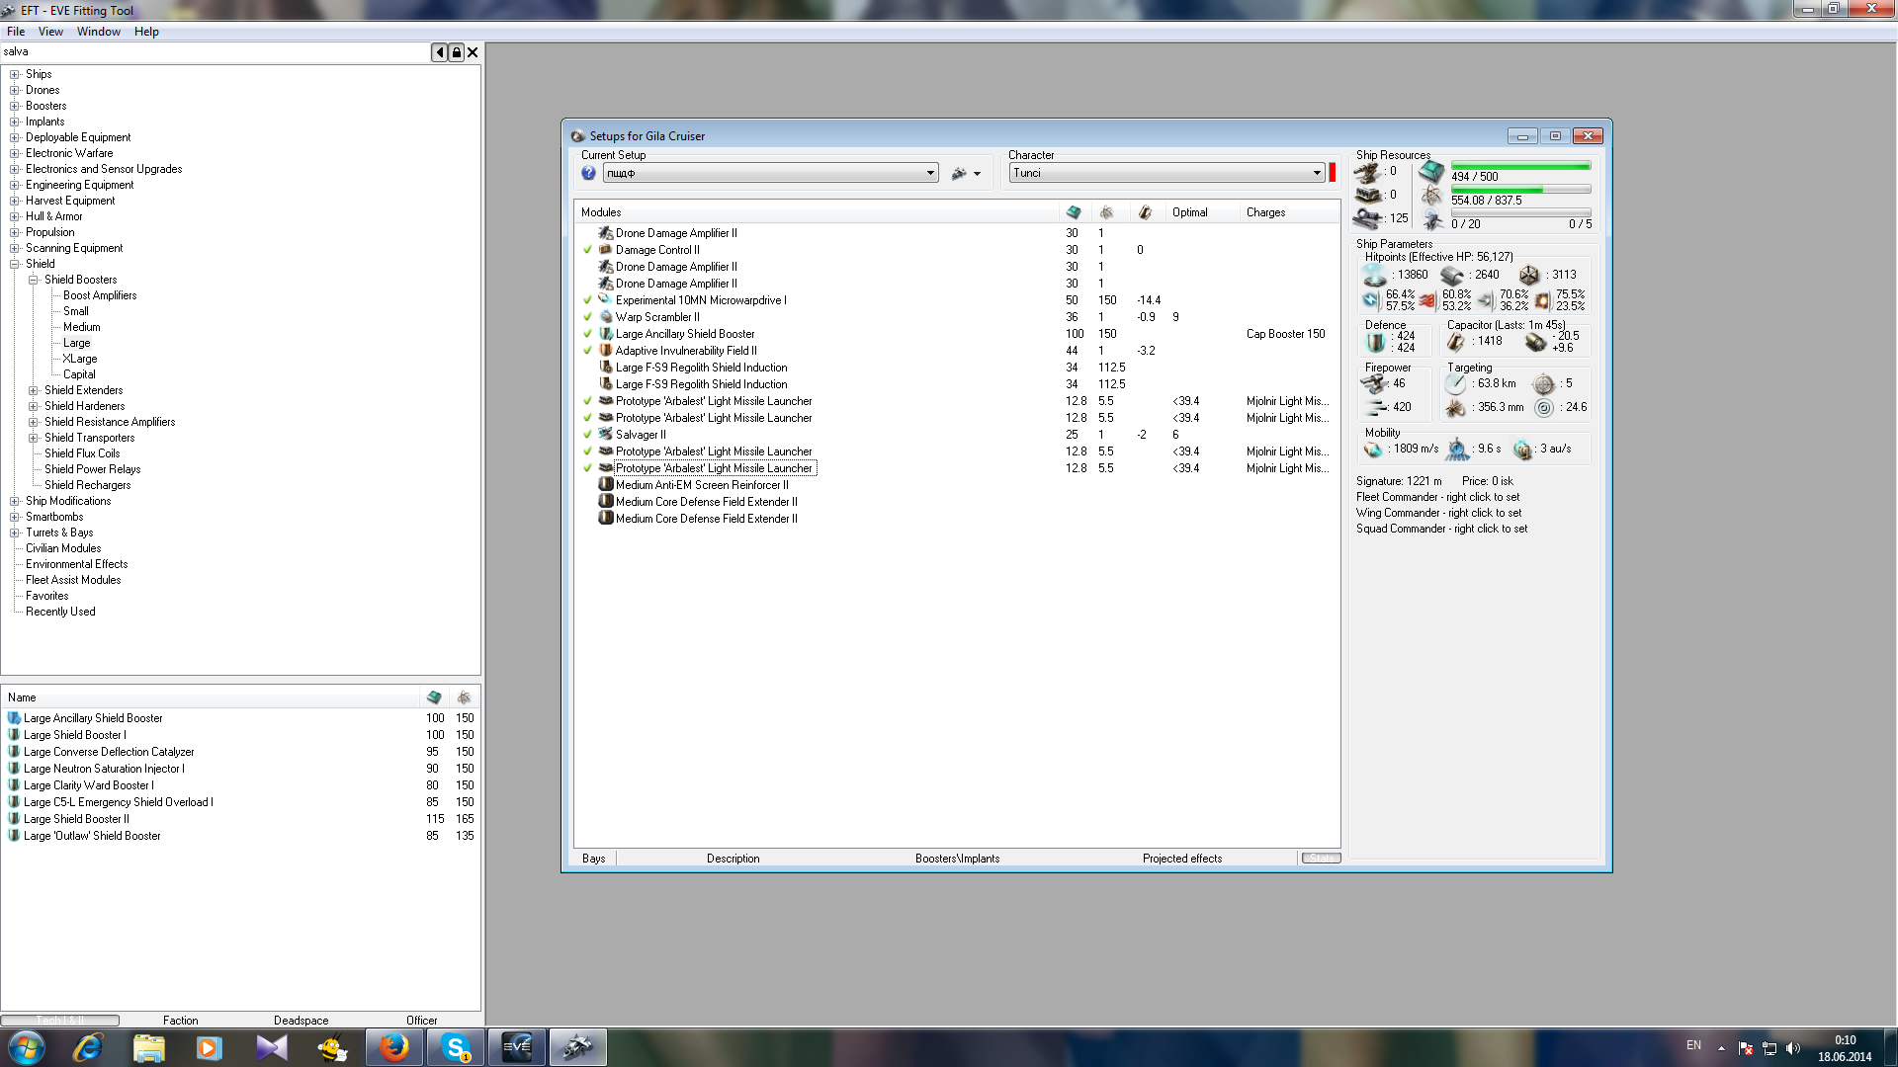Click the blue help icon beside Current Setup
This screenshot has height=1067, width=1898.
[588, 173]
